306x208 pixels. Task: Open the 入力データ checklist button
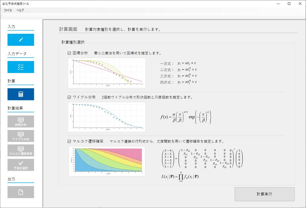(x=21, y=67)
